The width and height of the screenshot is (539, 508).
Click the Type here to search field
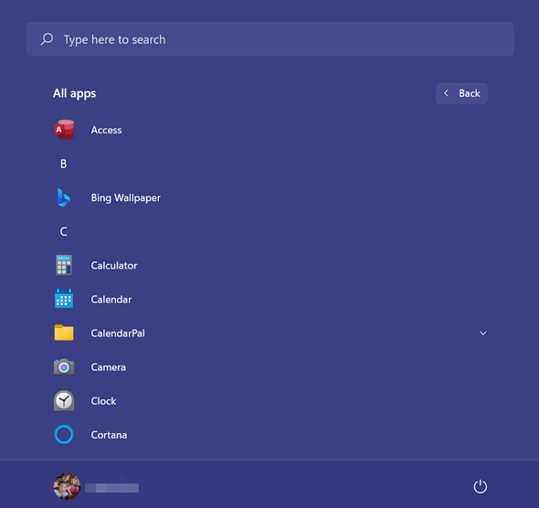(270, 39)
